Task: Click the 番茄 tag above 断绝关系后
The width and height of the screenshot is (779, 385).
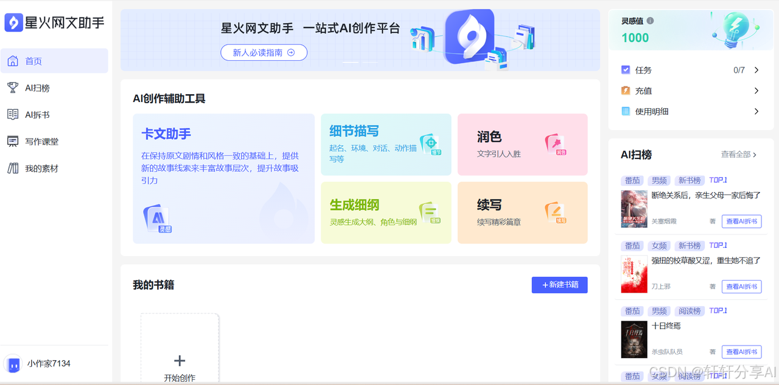Action: coord(632,180)
